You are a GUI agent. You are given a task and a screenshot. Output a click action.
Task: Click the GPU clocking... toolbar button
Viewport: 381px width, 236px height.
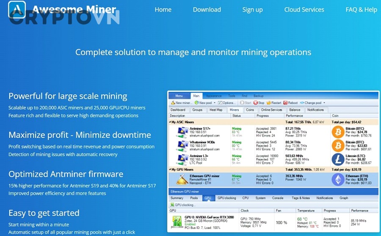click(x=183, y=205)
